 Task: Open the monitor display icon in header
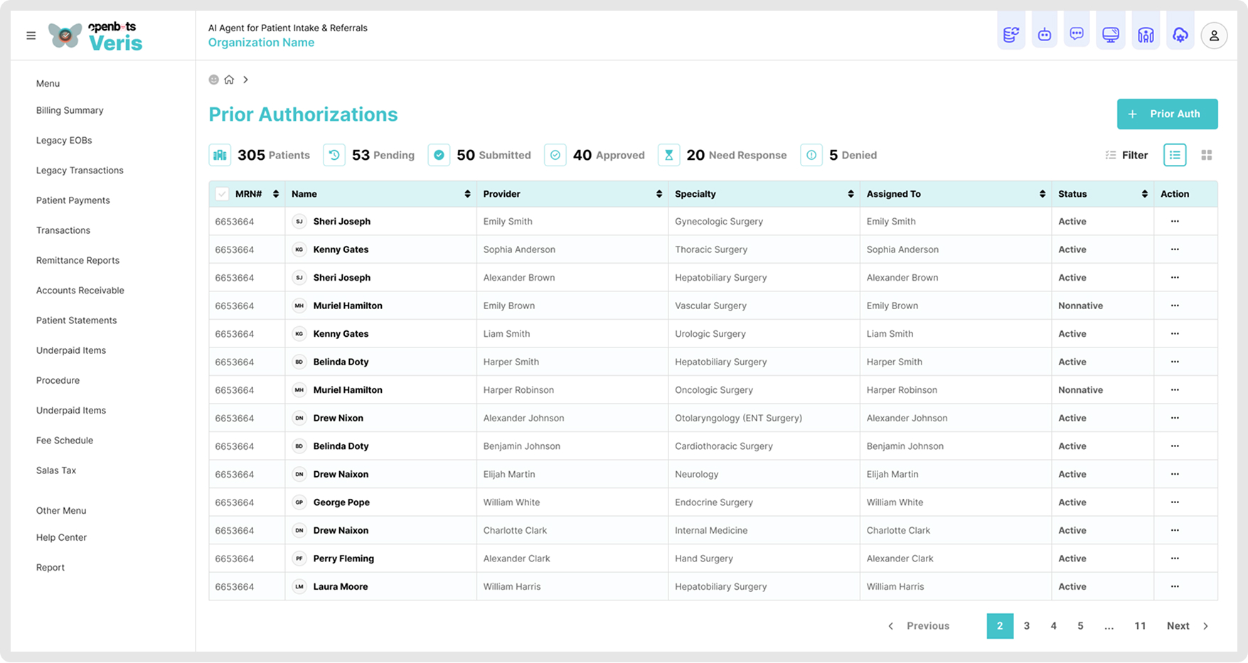coord(1110,34)
